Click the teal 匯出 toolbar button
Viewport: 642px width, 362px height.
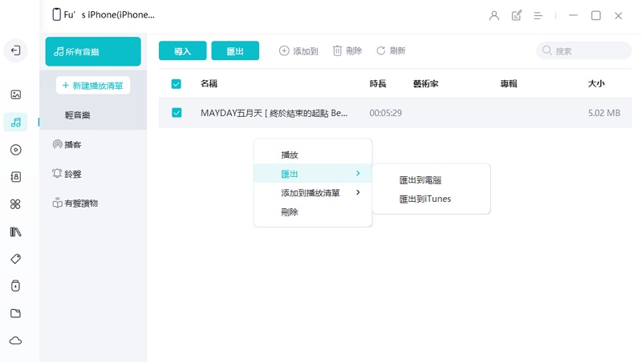(x=235, y=50)
